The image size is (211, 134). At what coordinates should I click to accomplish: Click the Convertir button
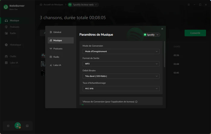(x=195, y=33)
